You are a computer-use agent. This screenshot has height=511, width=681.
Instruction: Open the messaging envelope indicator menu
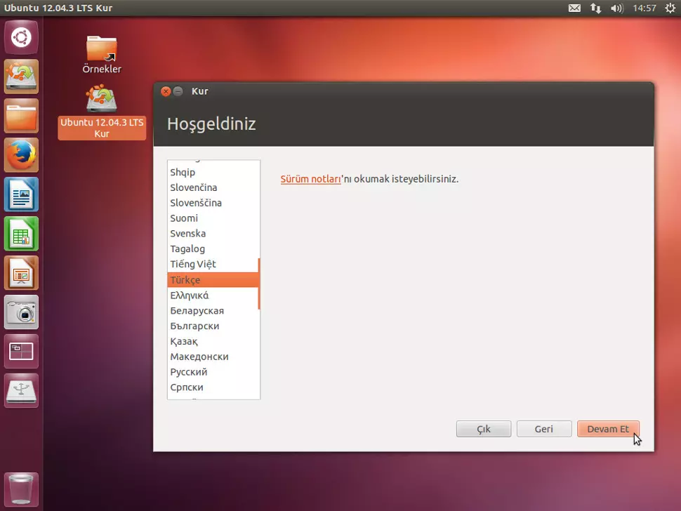[x=574, y=8]
